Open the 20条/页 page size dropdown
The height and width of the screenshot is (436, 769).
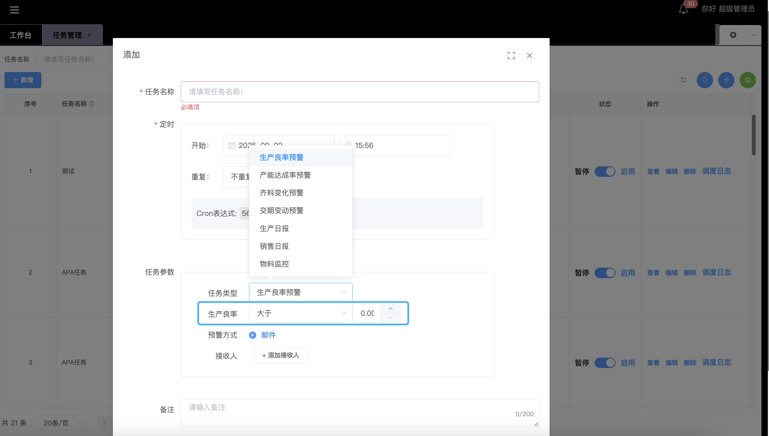[60, 423]
